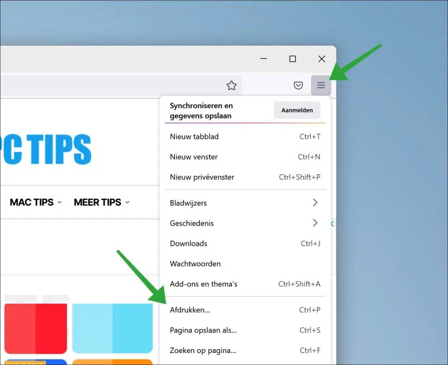Click the Save to Pocket icon

(x=298, y=85)
